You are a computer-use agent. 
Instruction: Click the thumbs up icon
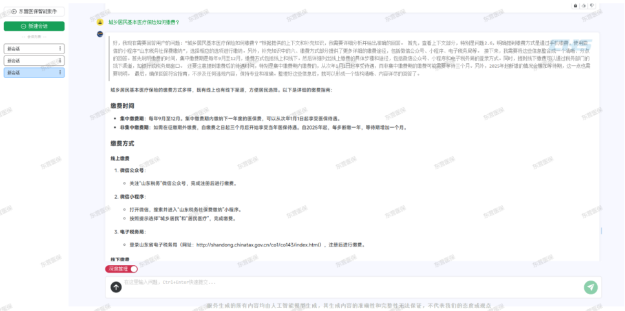[x=584, y=5]
